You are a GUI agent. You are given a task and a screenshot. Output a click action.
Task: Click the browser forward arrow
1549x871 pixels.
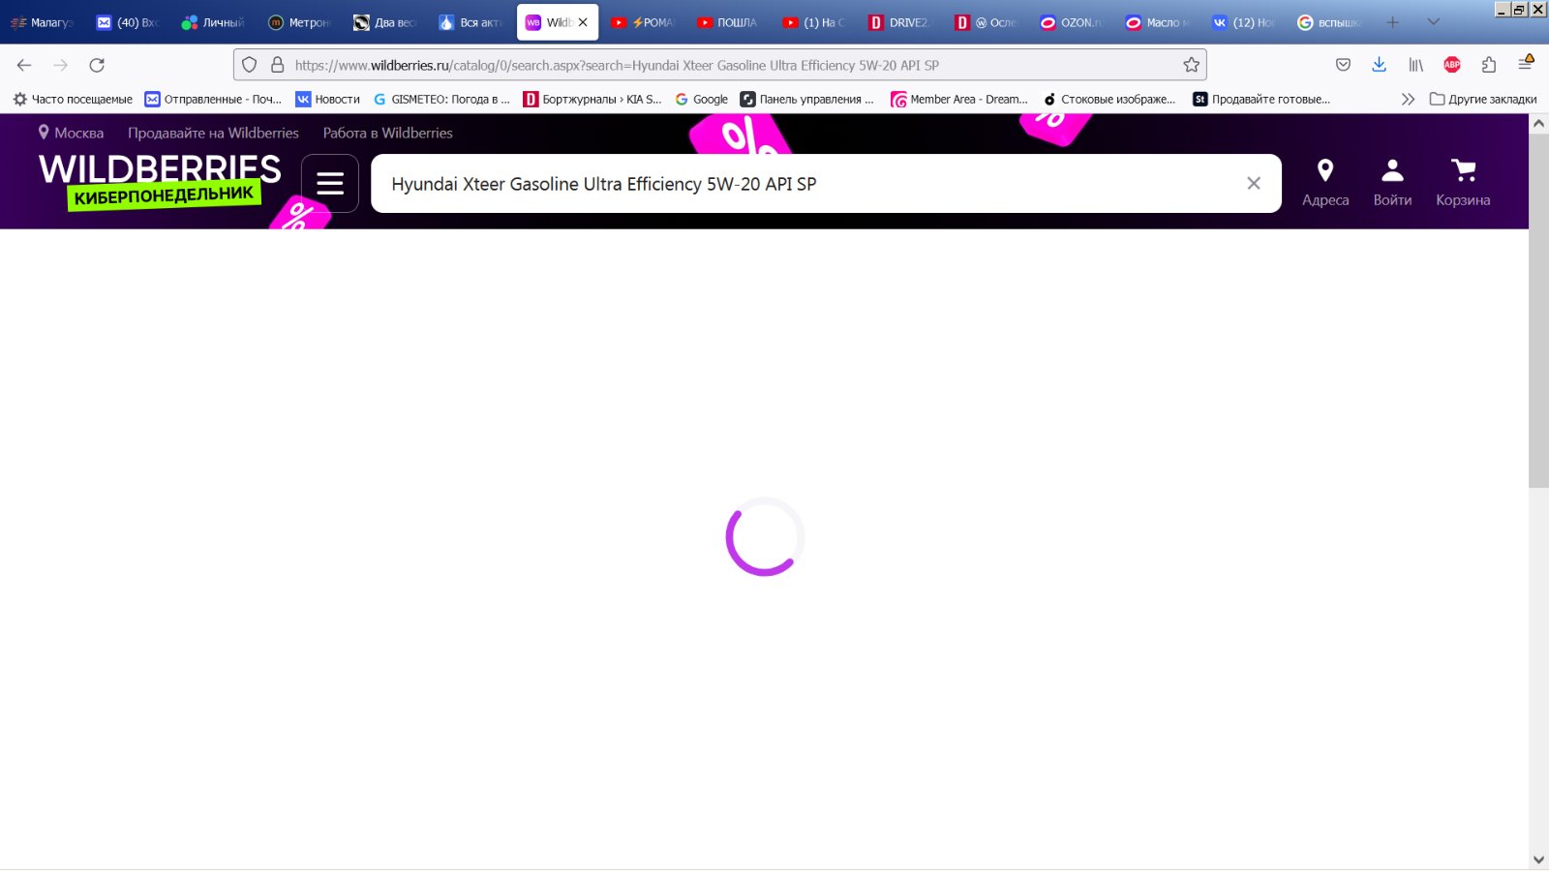tap(60, 65)
